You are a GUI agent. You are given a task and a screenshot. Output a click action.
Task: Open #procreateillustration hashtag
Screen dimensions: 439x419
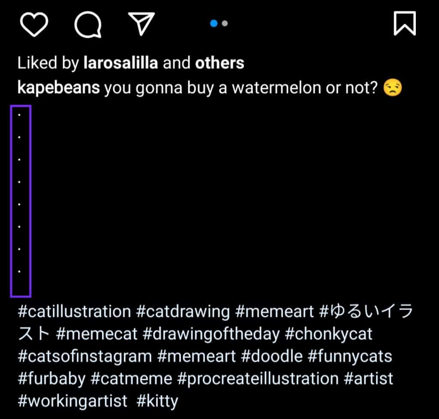[258, 379]
